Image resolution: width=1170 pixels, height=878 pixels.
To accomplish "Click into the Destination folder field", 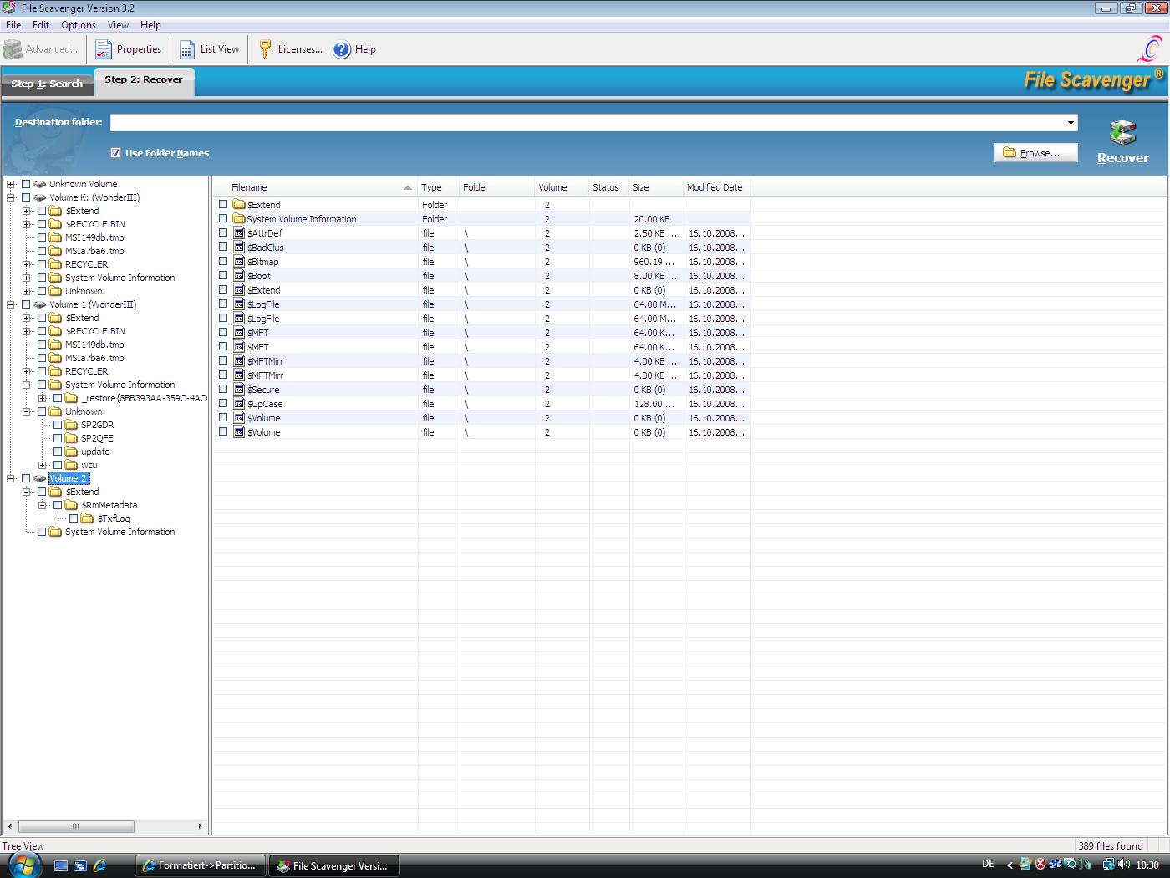I will [587, 123].
